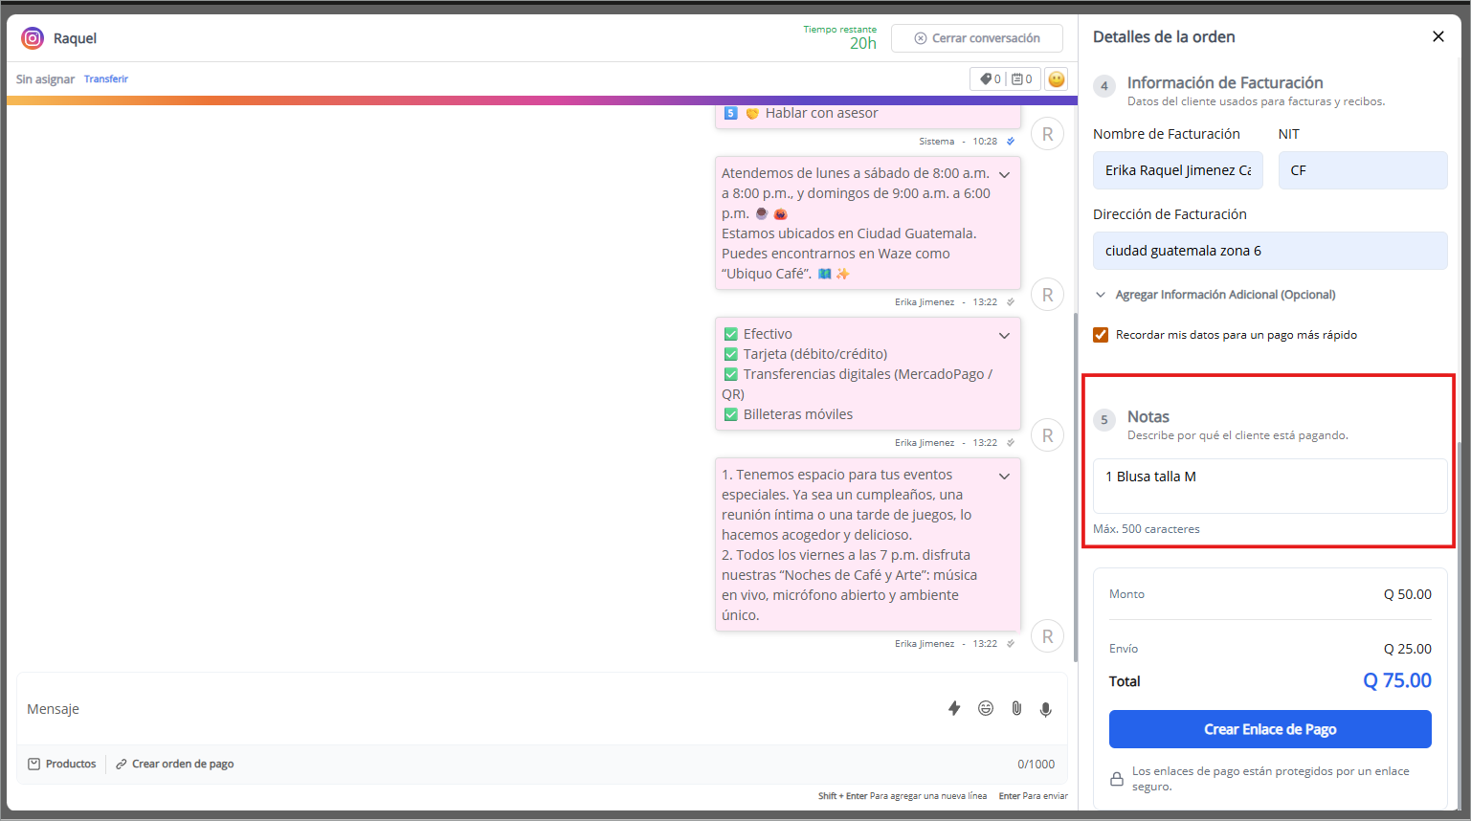Click the Crear Enlace de Pago button
The height and width of the screenshot is (821, 1471).
pyautogui.click(x=1269, y=729)
